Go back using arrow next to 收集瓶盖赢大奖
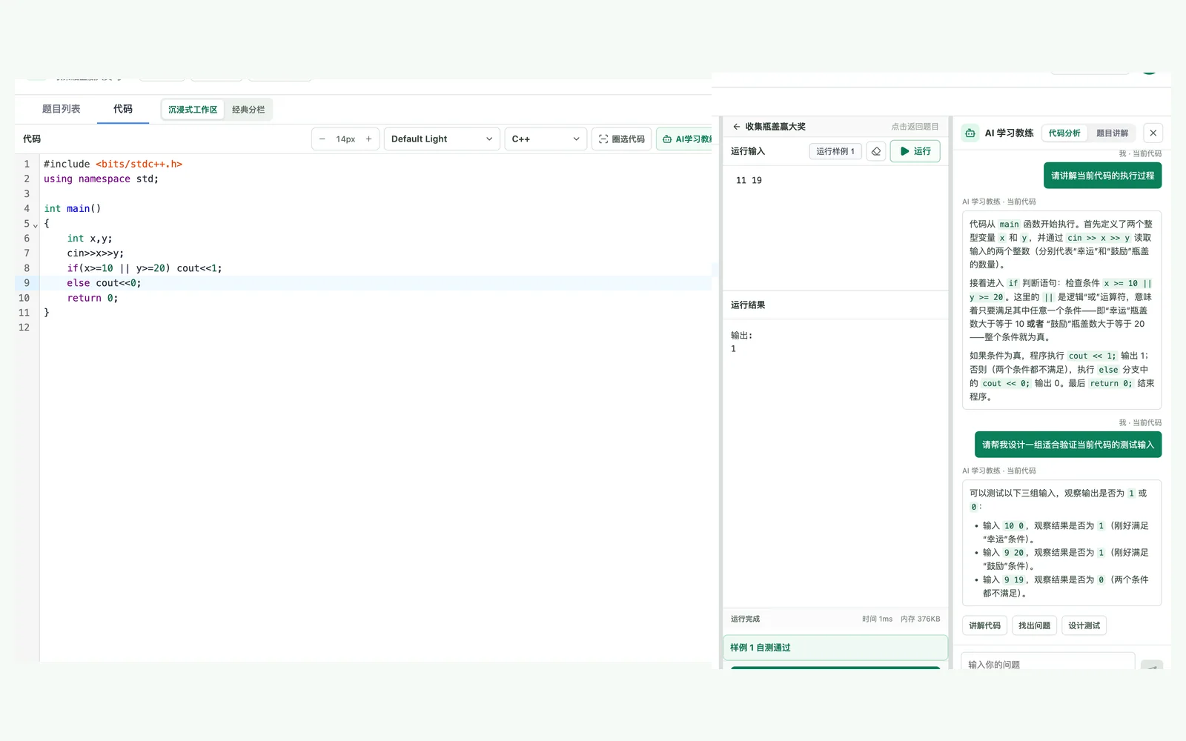 click(736, 127)
